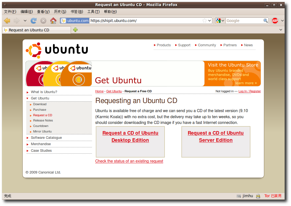291x206 pixels.
Task: Reload the current page
Action: point(34,21)
